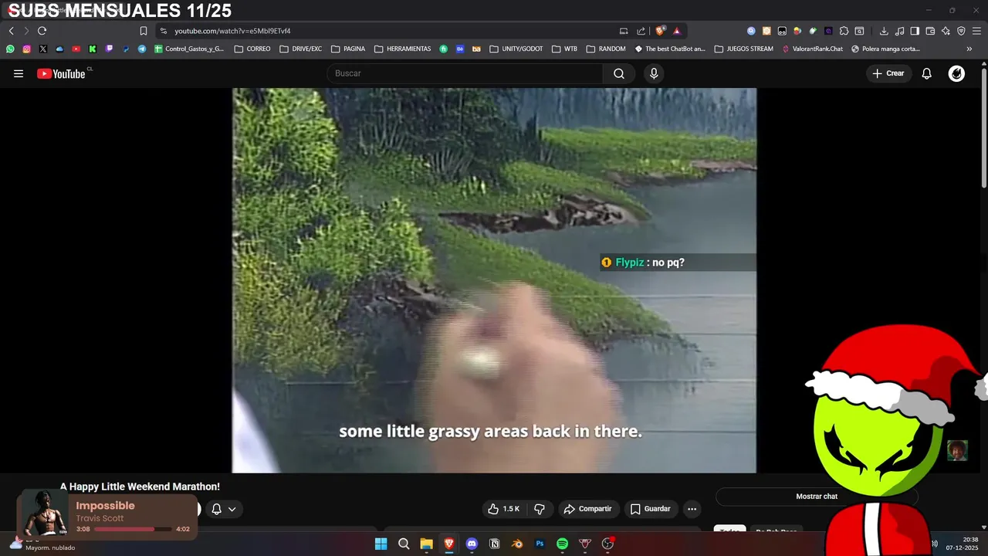This screenshot has height=556, width=988.
Task: Open the Discord taskbar icon
Action: click(472, 544)
